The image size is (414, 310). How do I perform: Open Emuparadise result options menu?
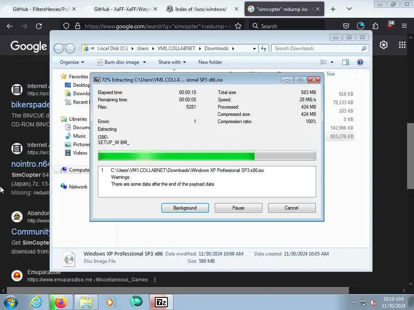click(x=155, y=280)
